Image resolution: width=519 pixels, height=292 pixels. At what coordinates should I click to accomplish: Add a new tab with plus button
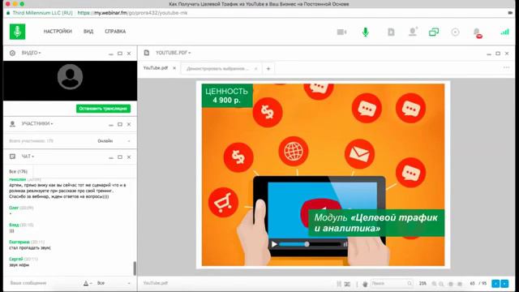tap(268, 68)
